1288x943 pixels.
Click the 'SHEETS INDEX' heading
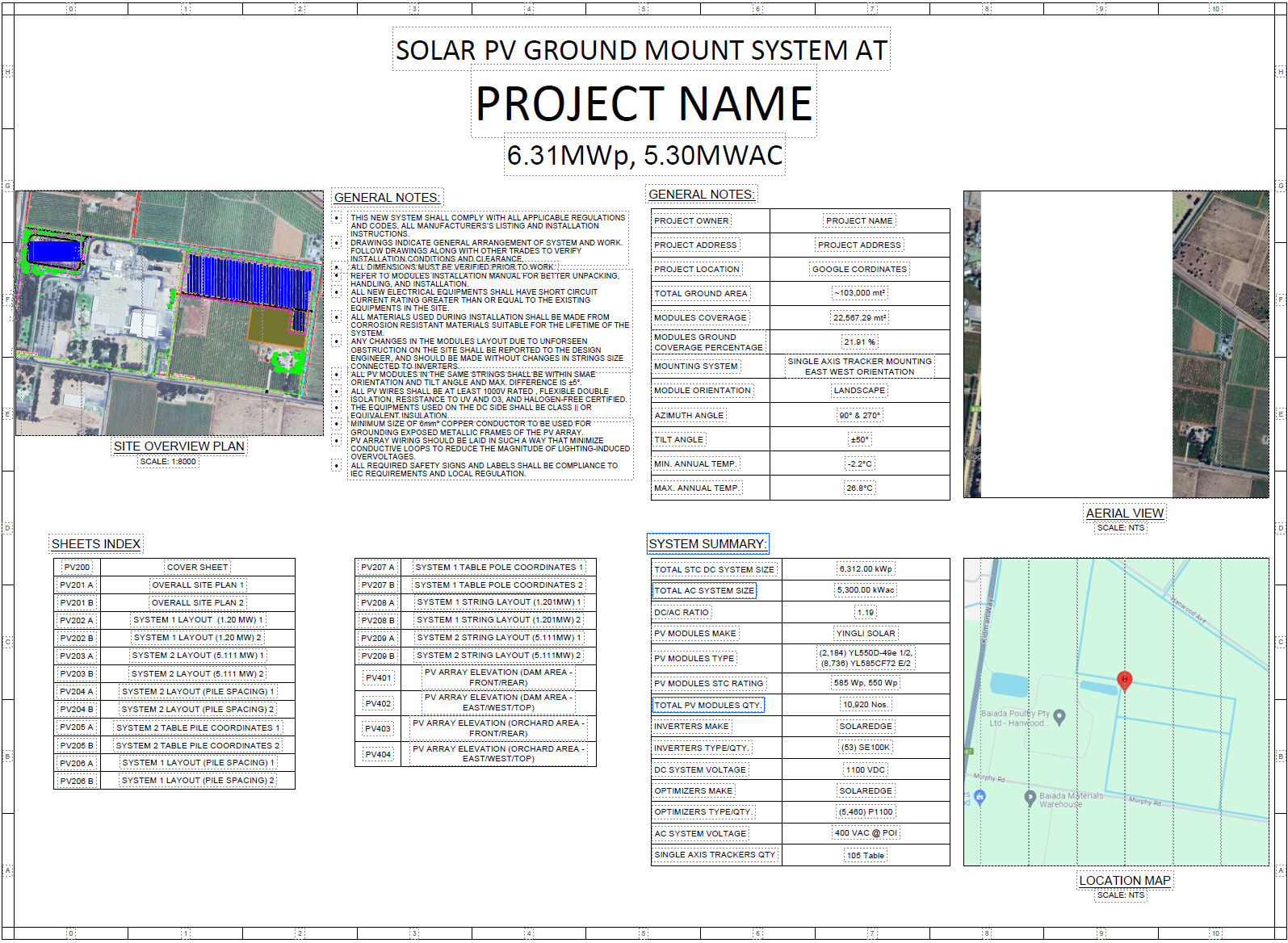(x=96, y=544)
